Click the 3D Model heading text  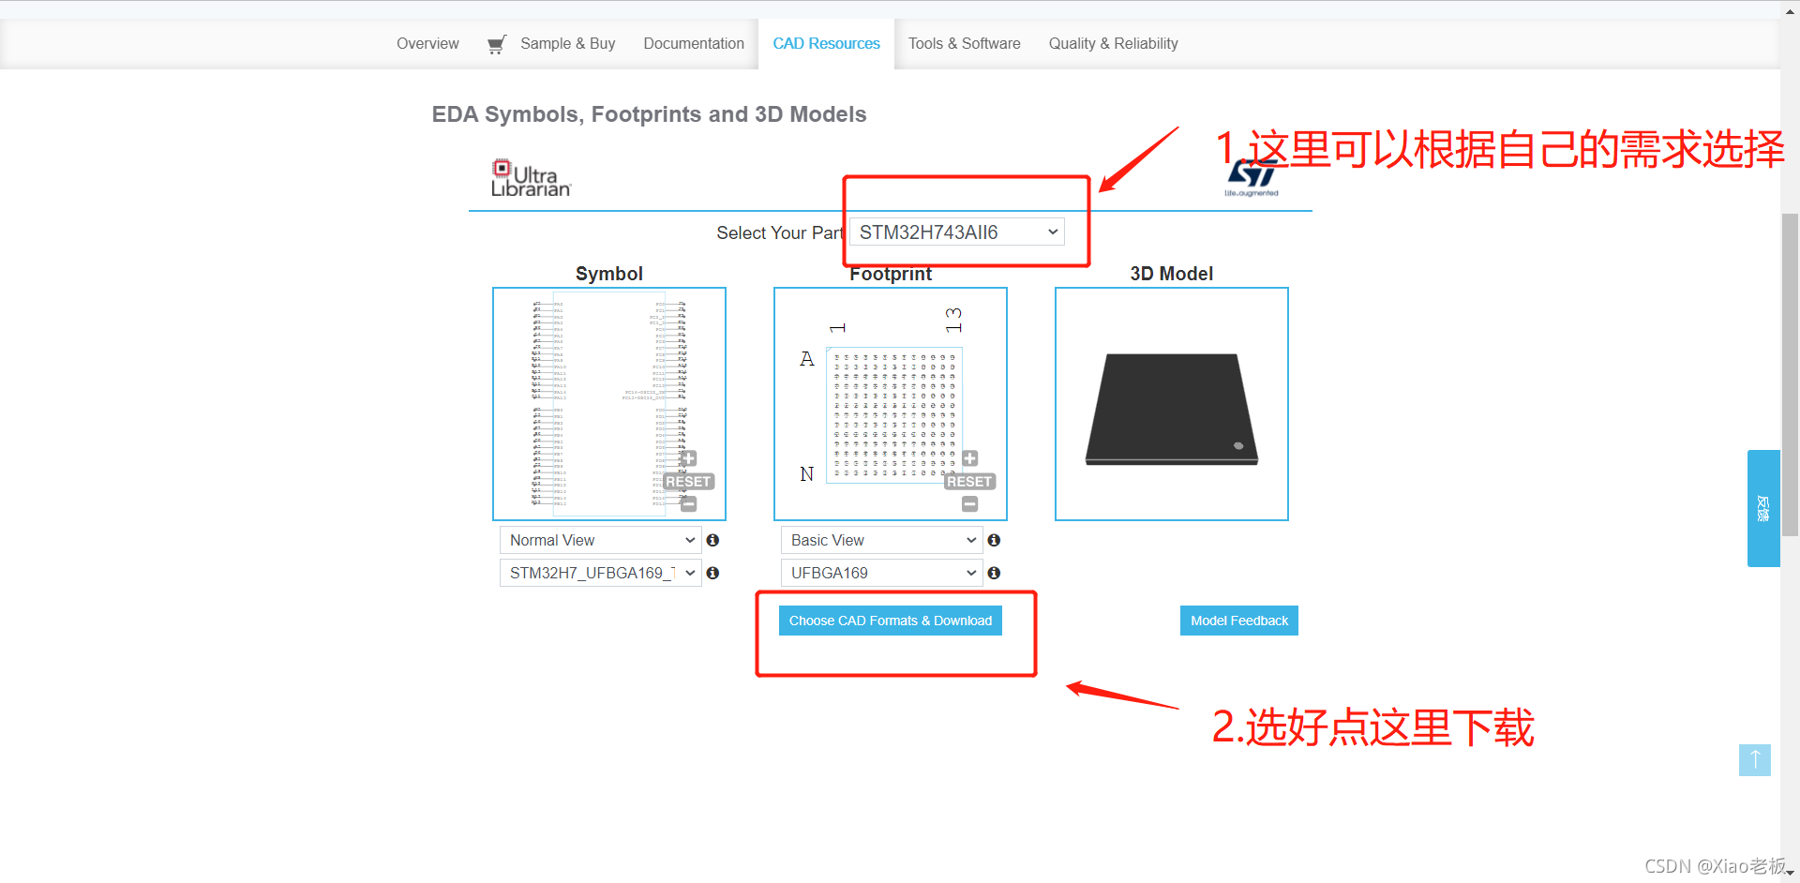pos(1172,274)
